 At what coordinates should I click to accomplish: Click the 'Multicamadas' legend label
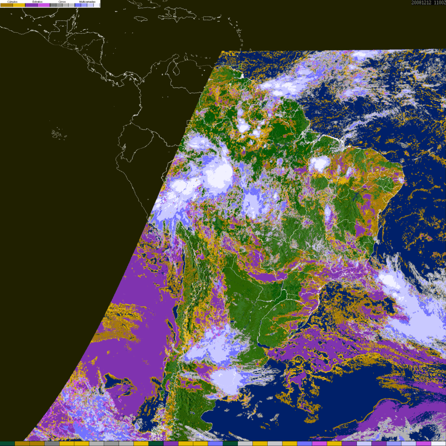87,1
